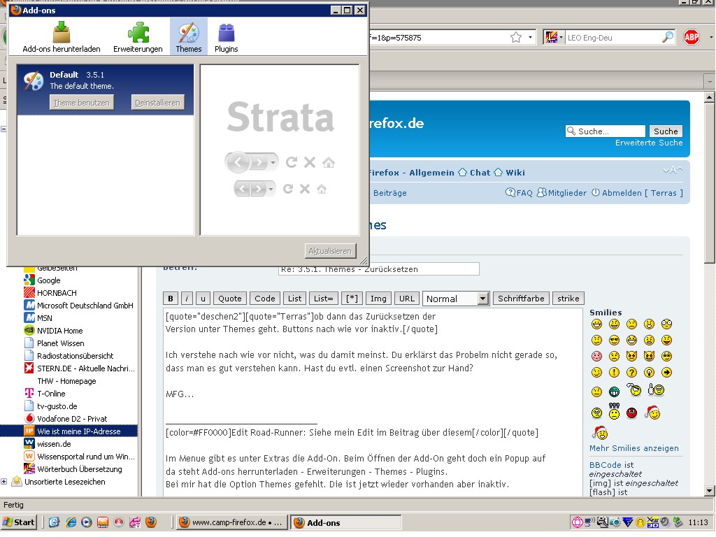Image resolution: width=716 pixels, height=537 pixels.
Task: Insert a URL tag
Action: (x=406, y=299)
